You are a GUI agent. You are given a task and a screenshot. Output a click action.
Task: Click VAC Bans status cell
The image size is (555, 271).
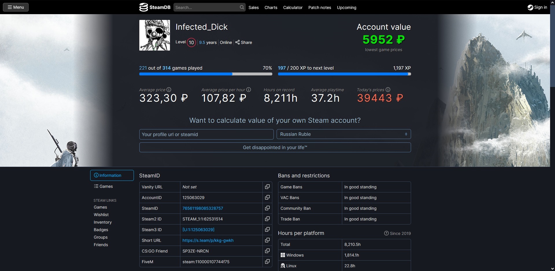pos(376,198)
